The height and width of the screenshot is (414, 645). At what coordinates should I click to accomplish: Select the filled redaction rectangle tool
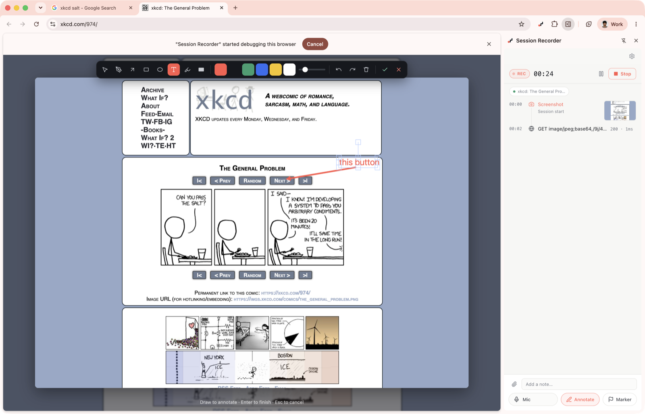201,70
